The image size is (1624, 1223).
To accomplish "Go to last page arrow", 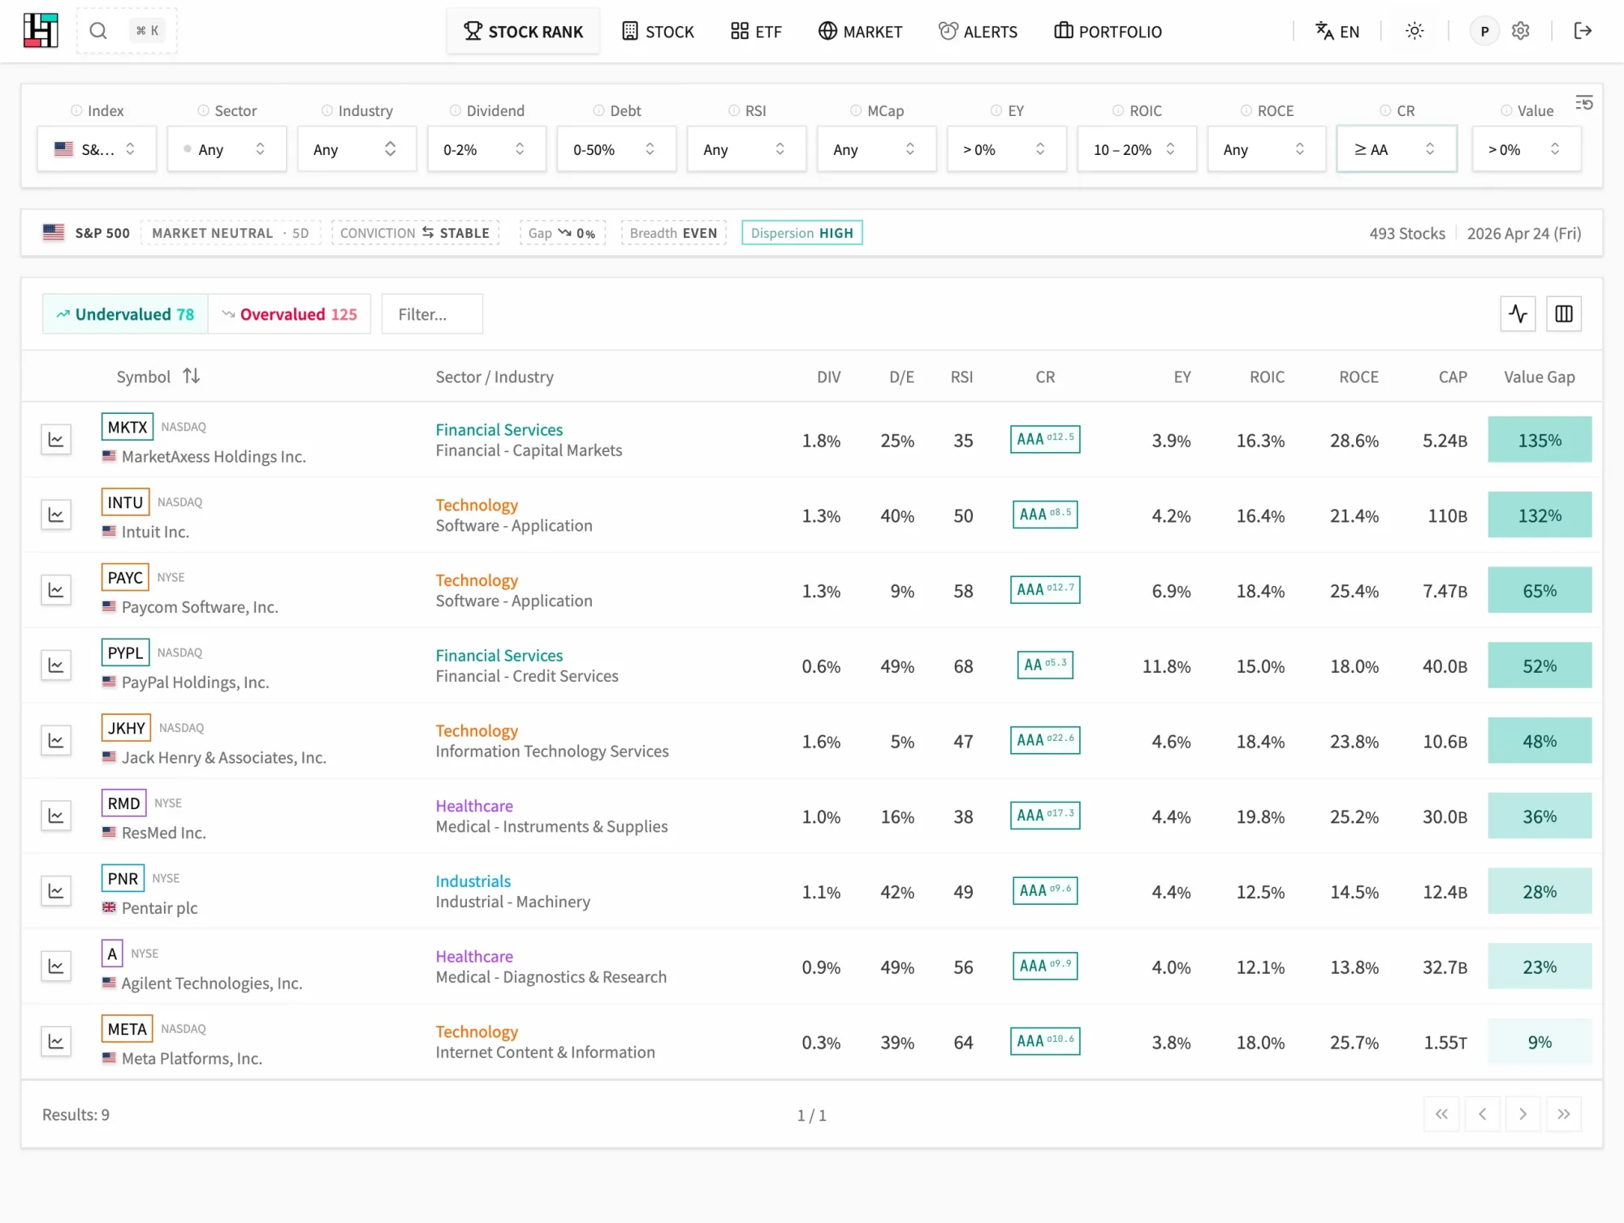I will click(1564, 1114).
